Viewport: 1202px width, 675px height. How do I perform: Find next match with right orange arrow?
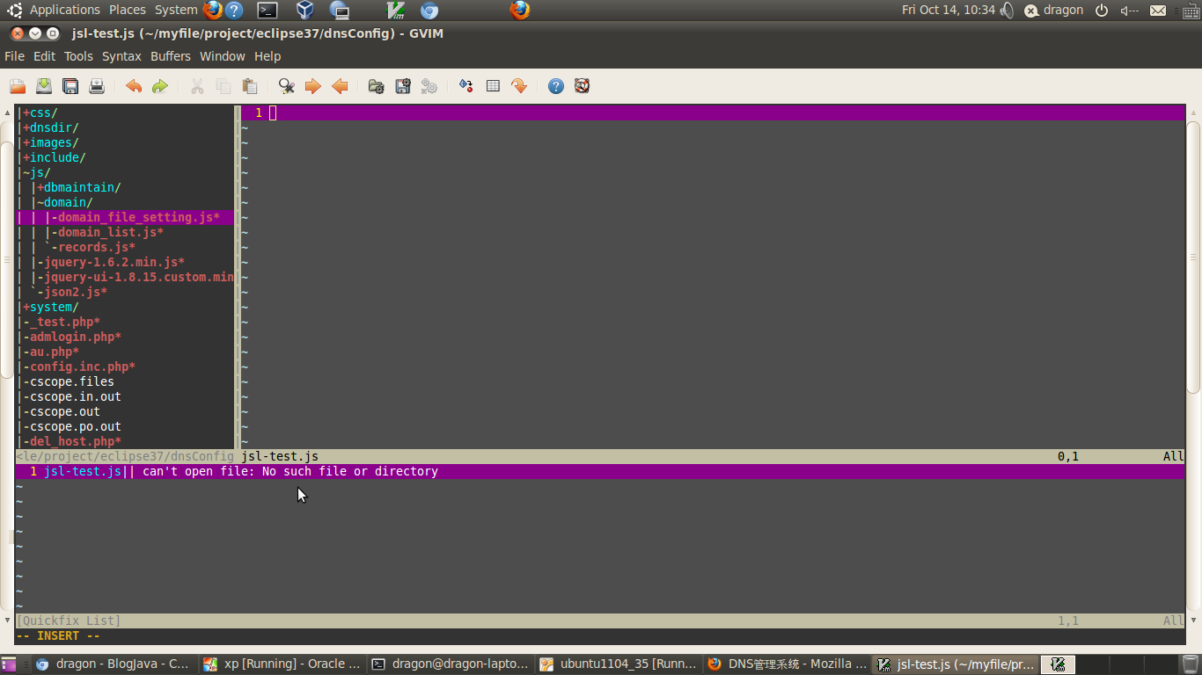(x=313, y=86)
